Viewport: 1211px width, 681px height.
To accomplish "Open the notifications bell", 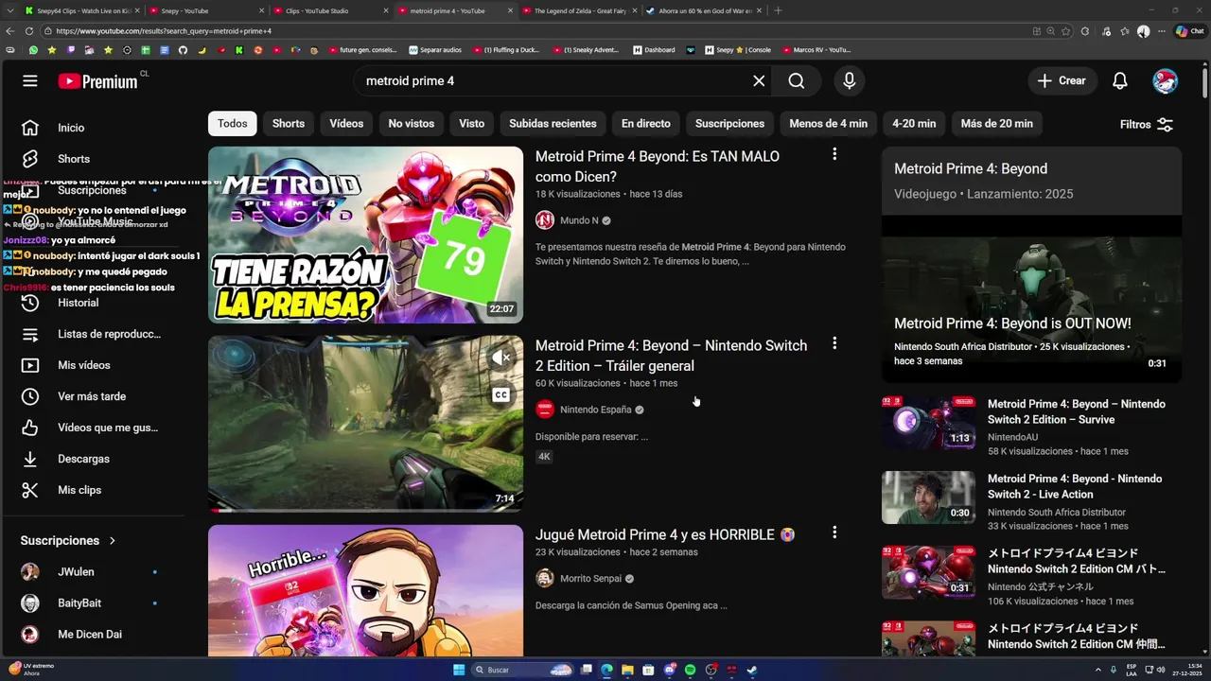I will (1120, 81).
